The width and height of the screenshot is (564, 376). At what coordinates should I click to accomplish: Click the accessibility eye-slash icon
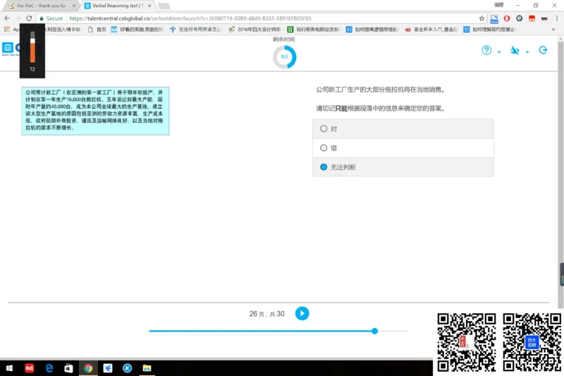tap(515, 50)
